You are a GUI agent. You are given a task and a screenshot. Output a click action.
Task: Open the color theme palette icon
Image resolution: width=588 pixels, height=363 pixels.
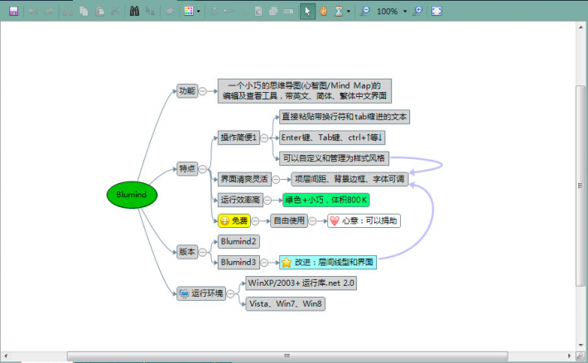[x=189, y=12]
